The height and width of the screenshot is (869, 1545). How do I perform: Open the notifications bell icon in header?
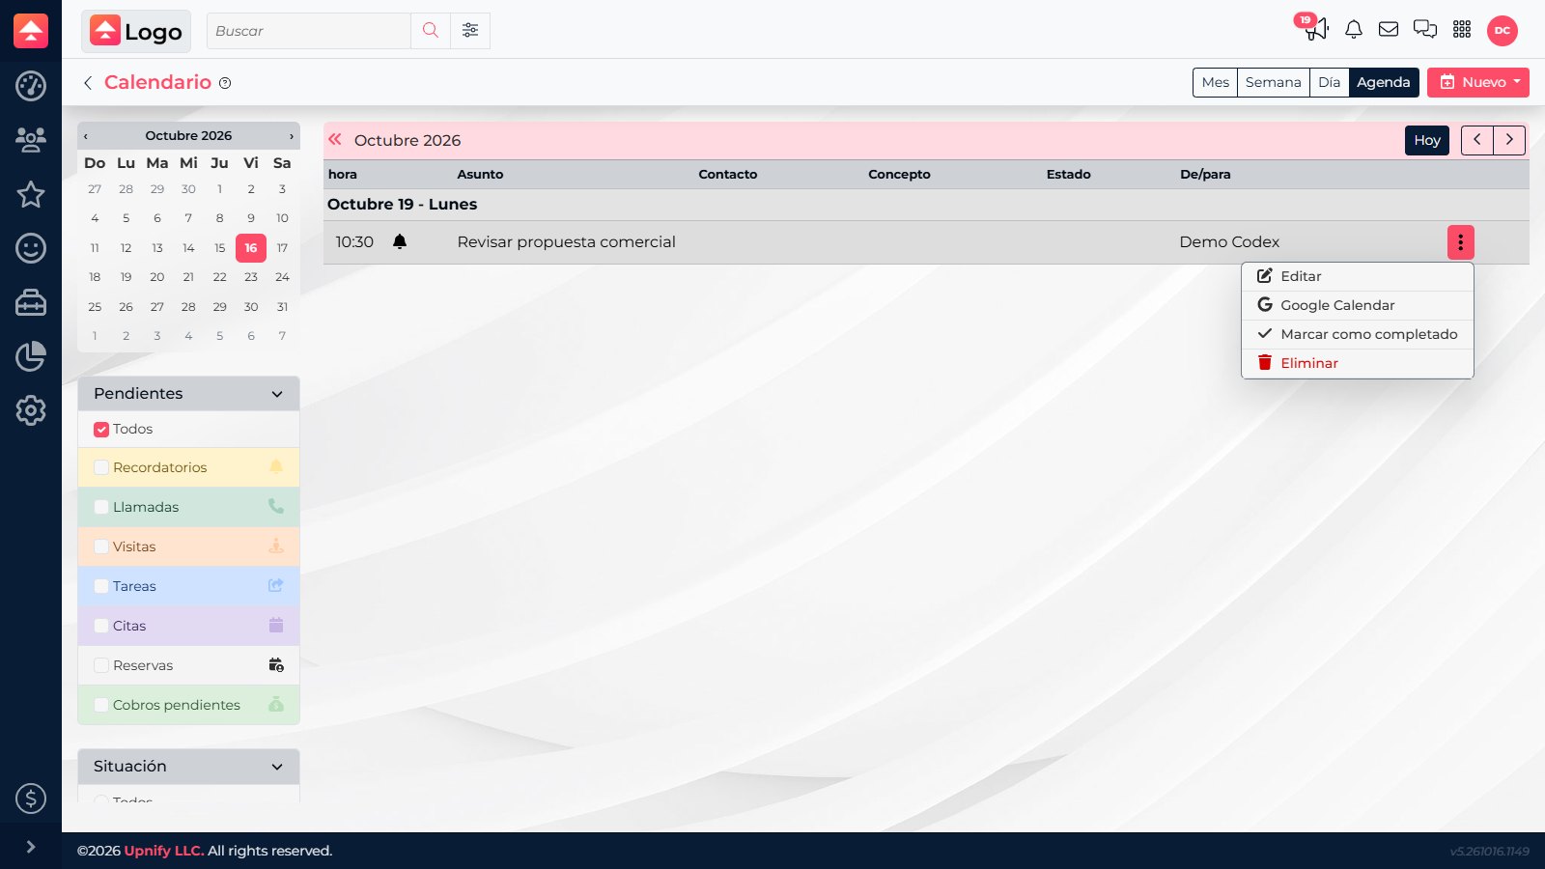coord(1354,30)
